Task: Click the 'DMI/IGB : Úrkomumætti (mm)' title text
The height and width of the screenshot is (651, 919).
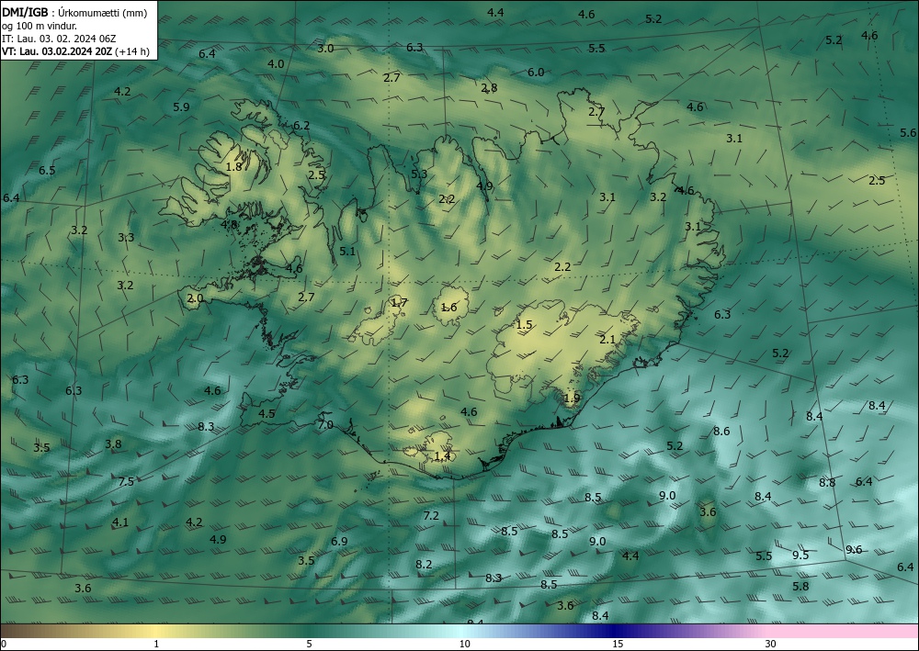Action: 74,13
